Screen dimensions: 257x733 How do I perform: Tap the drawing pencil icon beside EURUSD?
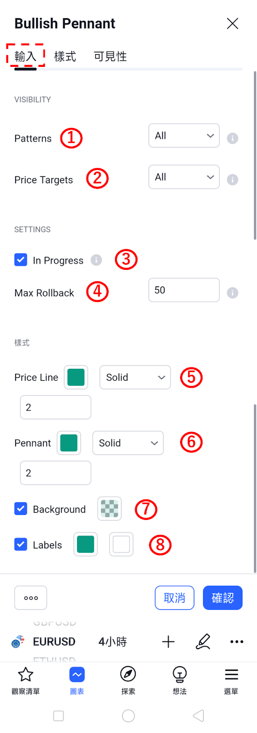(203, 641)
